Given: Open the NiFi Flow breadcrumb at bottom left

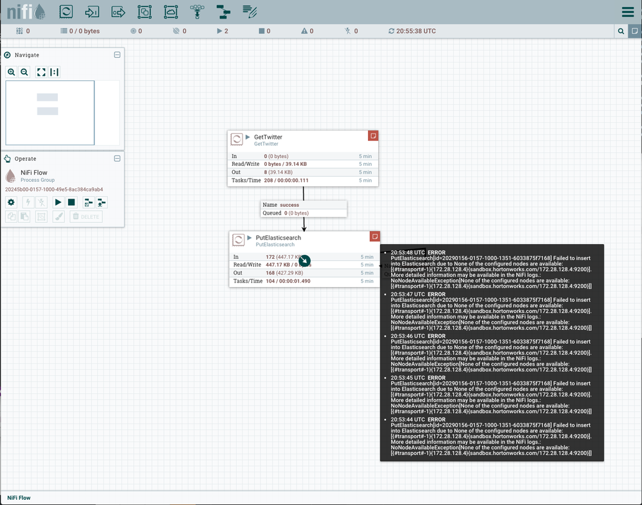Looking at the screenshot, I should [x=18, y=497].
